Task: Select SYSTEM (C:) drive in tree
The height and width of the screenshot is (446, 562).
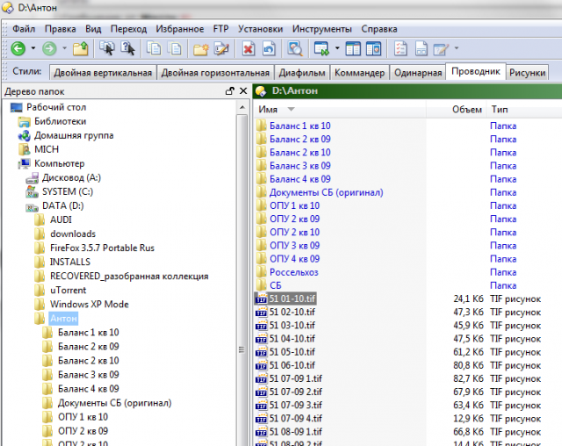Action: click(x=68, y=191)
